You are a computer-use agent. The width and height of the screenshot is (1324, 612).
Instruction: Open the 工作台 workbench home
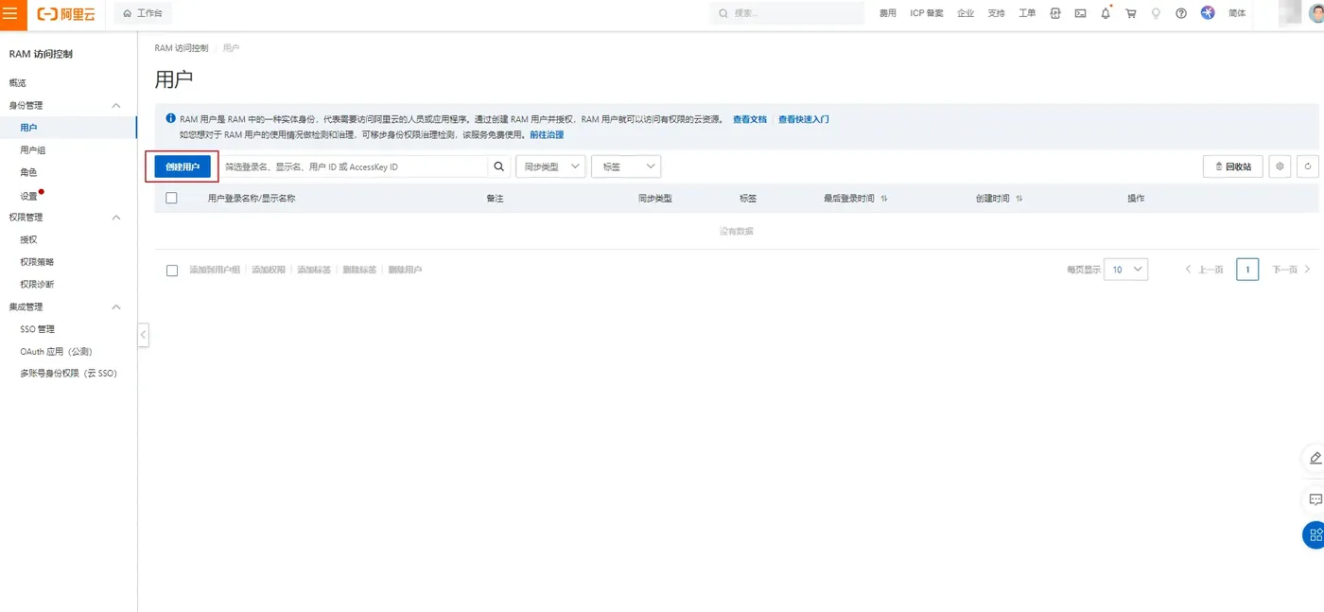coord(143,13)
